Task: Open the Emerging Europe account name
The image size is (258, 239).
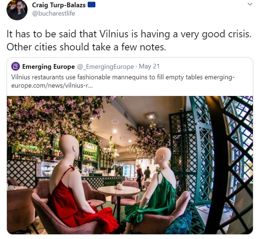Action: point(48,67)
